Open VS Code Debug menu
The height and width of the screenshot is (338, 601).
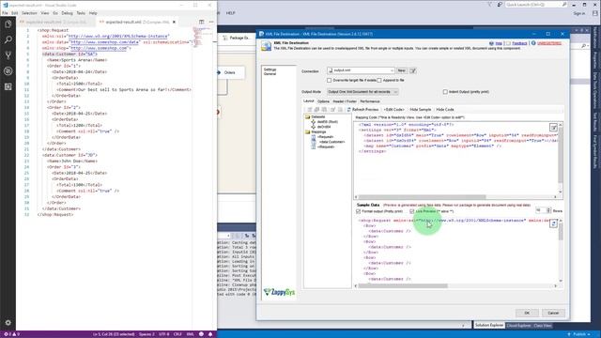[x=67, y=13]
